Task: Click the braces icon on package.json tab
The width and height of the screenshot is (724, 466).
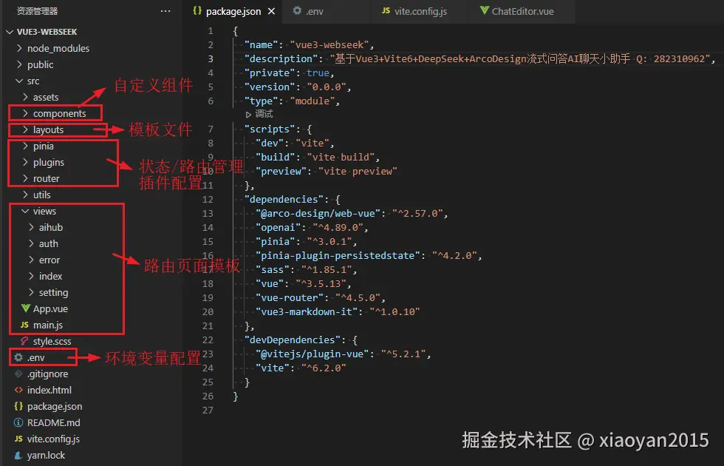Action: point(196,11)
